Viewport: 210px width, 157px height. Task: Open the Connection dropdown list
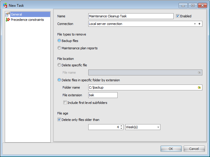[195, 24]
